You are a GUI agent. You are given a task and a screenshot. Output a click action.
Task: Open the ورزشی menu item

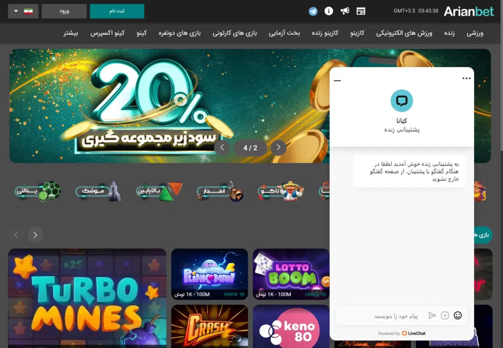coord(475,33)
